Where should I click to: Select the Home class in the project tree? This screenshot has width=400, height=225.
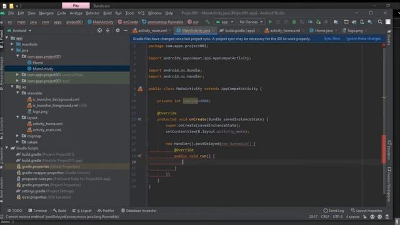(35, 62)
